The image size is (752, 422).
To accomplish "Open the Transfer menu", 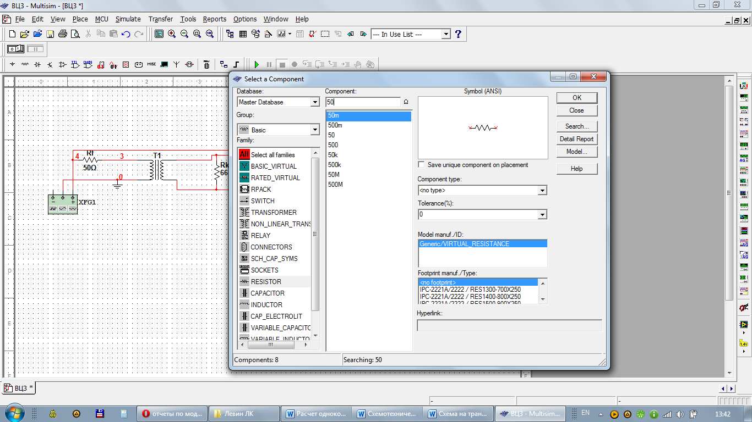I will (161, 19).
